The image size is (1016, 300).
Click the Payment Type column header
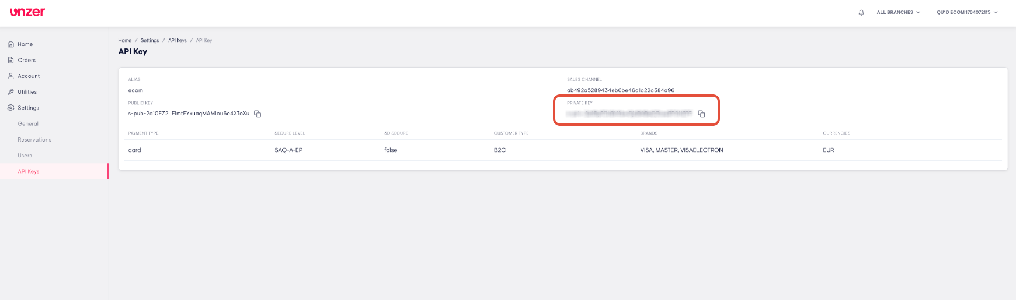(143, 133)
